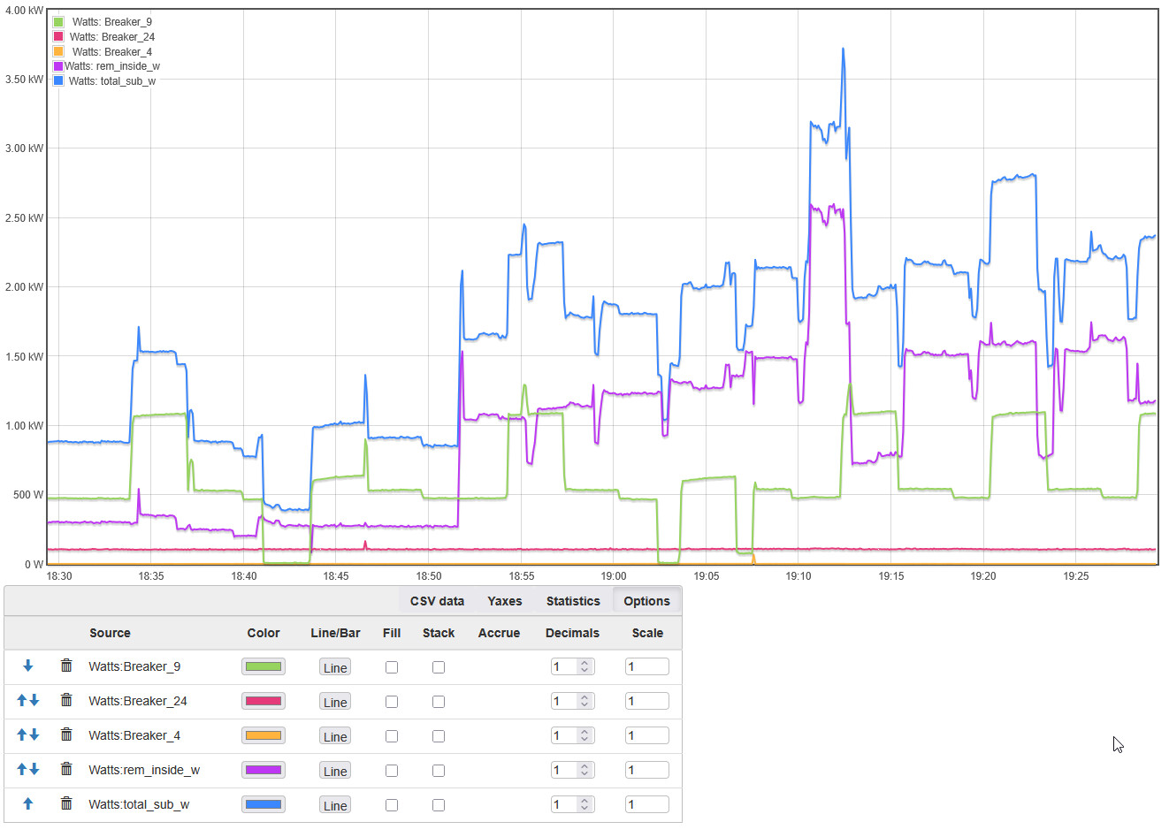Switch total_sub_w from Line to Bar
This screenshot has height=837, width=1169.
pyautogui.click(x=335, y=805)
